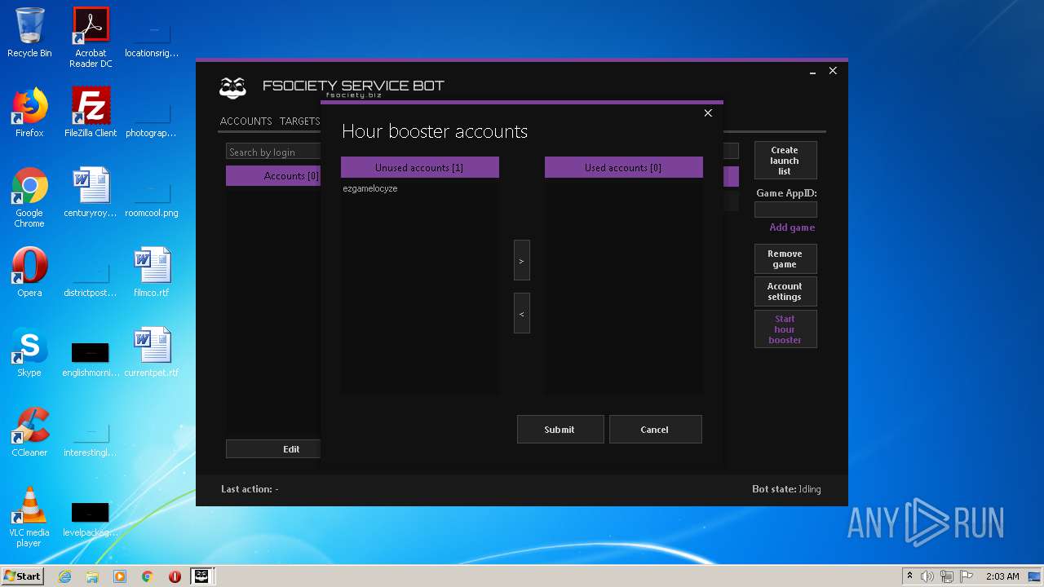Open Acrobat Reader DC desktop icon
This screenshot has width=1044, height=587.
91,38
